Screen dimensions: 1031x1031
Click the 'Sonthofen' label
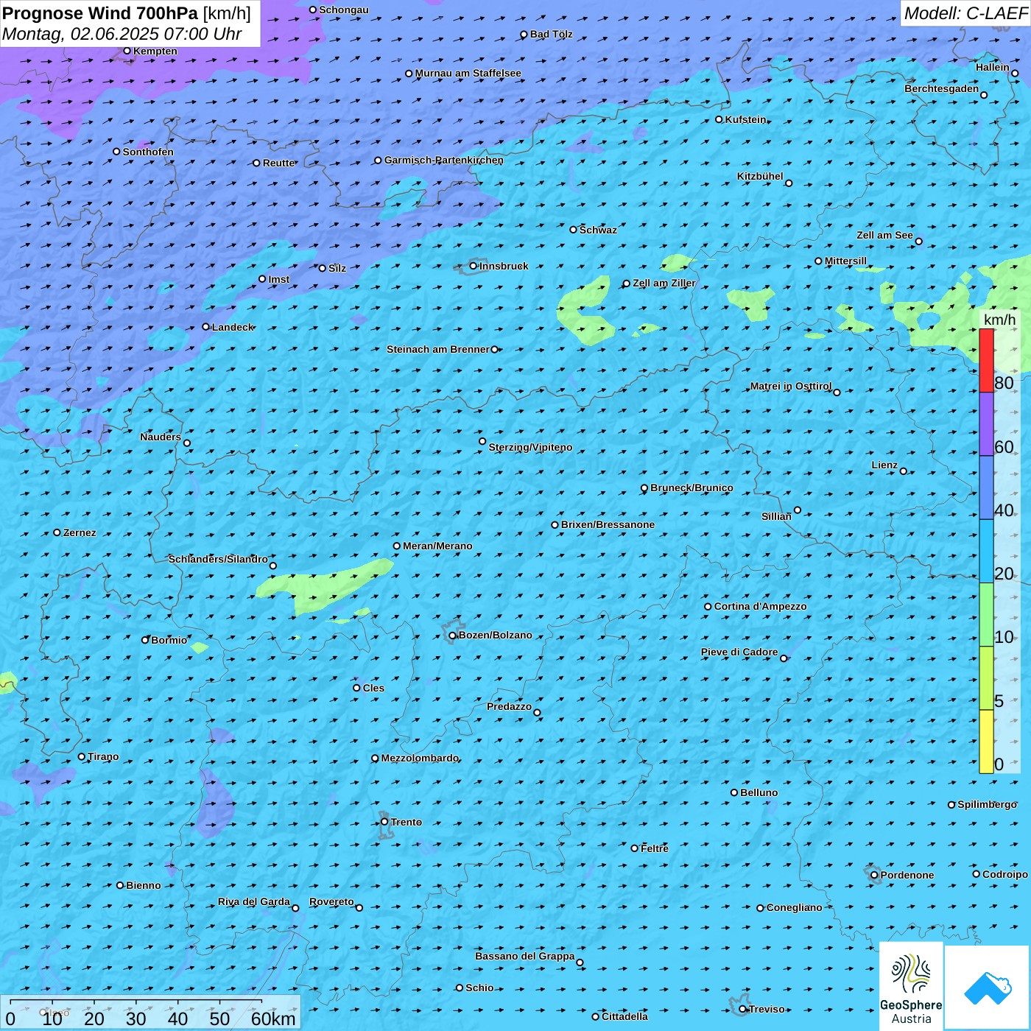[148, 152]
